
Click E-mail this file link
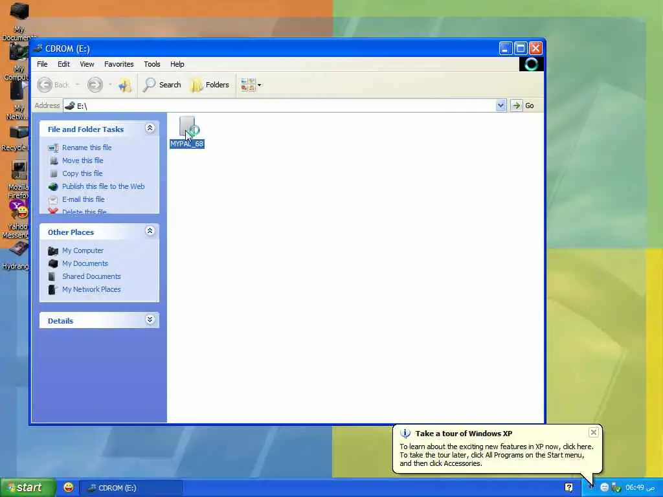pyautogui.click(x=84, y=199)
